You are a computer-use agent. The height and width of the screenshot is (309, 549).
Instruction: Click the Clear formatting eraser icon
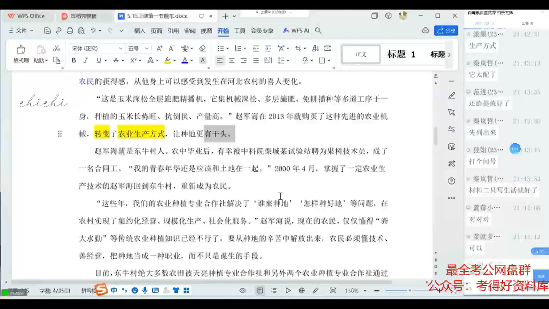click(x=203, y=48)
